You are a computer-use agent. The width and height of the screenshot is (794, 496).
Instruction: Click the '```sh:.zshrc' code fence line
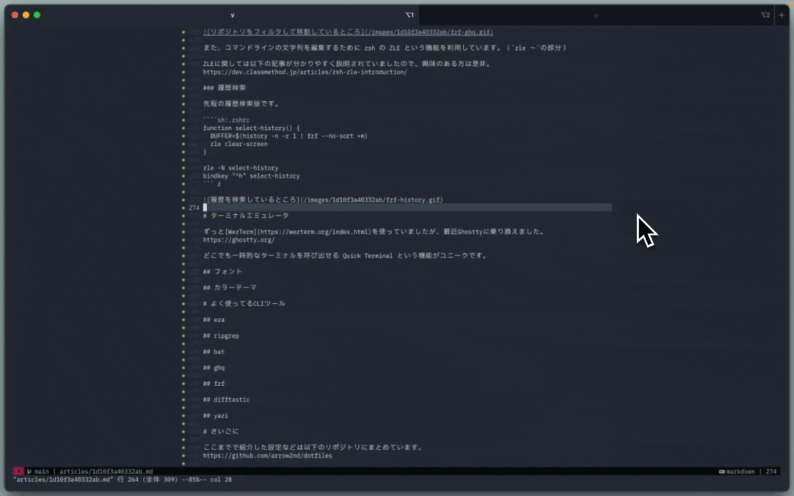pos(226,120)
